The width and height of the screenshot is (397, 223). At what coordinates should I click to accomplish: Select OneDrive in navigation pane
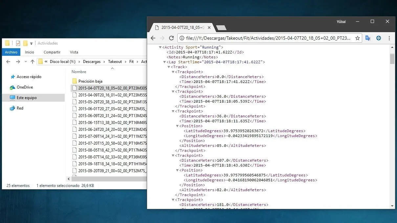pos(25,87)
